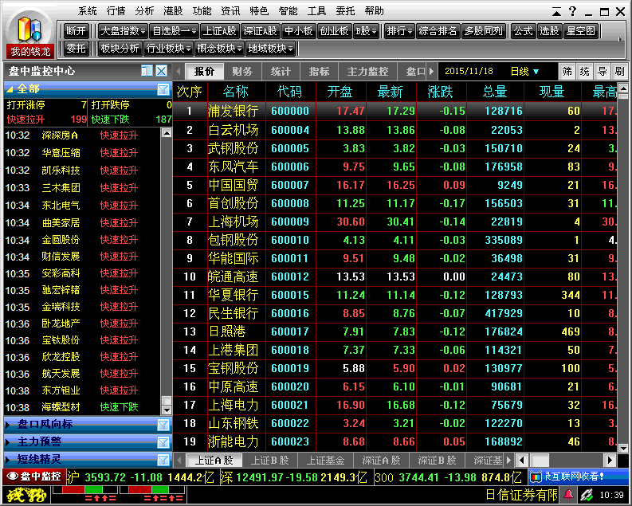Switch to the 财务 tab
This screenshot has width=632, height=506.
242,72
